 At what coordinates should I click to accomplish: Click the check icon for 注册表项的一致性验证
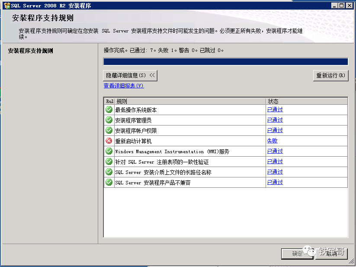tap(109, 161)
